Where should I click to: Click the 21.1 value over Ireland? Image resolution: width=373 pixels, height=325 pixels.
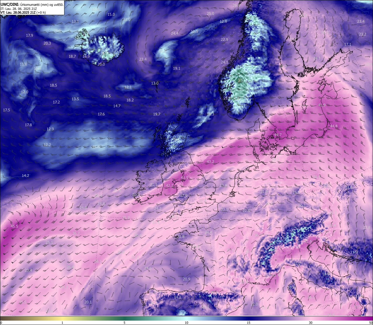pyautogui.click(x=154, y=185)
